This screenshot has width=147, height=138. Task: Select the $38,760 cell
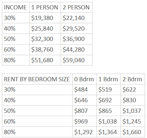[45, 50]
